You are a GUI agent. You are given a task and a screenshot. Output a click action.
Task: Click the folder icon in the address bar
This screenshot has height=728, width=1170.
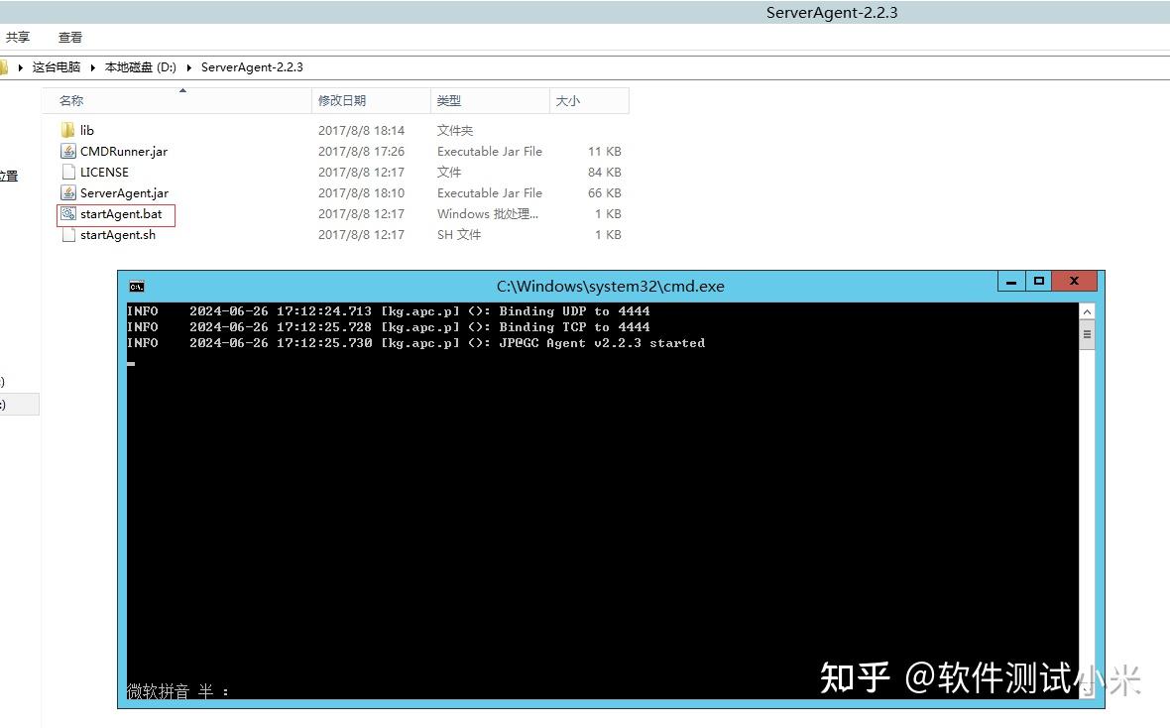click(x=6, y=66)
